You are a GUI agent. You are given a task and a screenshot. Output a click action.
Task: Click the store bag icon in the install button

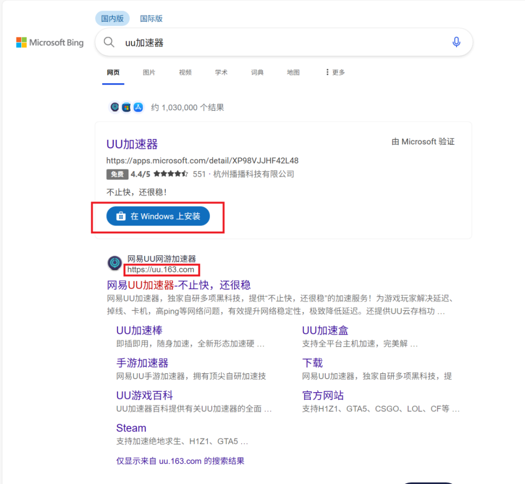pyautogui.click(x=121, y=216)
